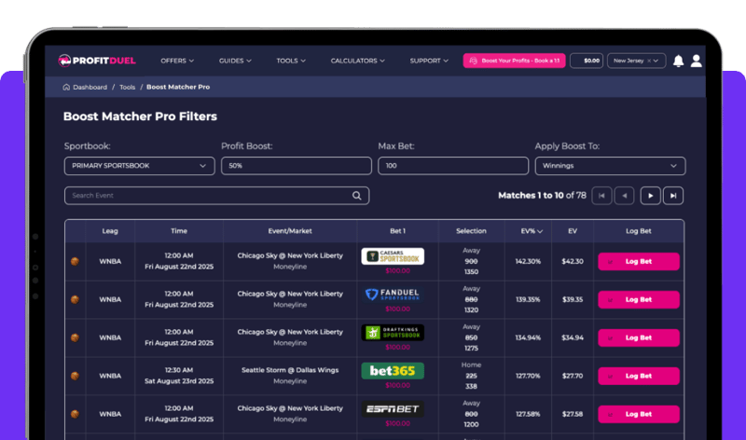Screen dimensions: 746x440
Task: Click the Max Bet input field
Action: coord(452,166)
